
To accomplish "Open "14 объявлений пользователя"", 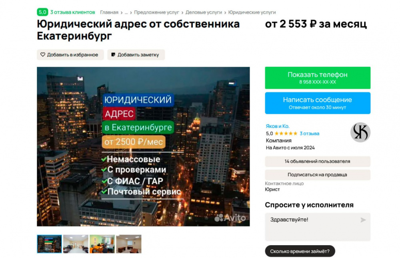I will click(318, 161).
